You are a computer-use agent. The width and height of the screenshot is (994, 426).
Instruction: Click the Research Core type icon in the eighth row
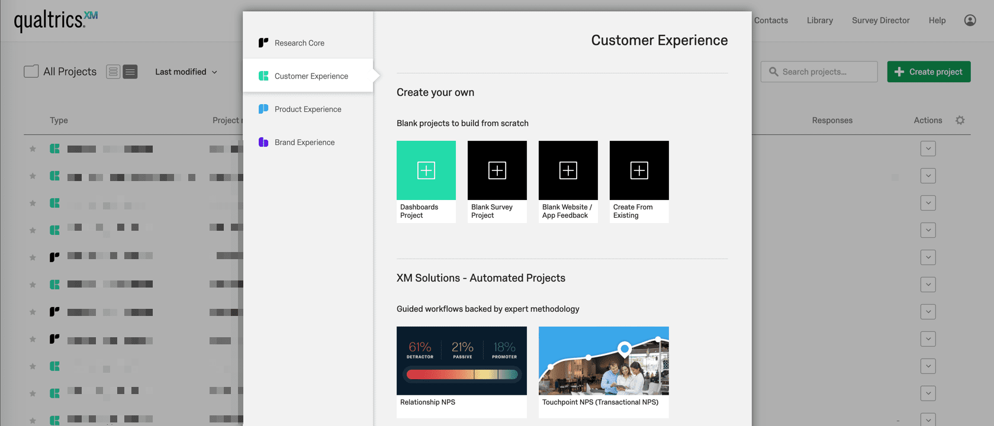click(x=54, y=339)
